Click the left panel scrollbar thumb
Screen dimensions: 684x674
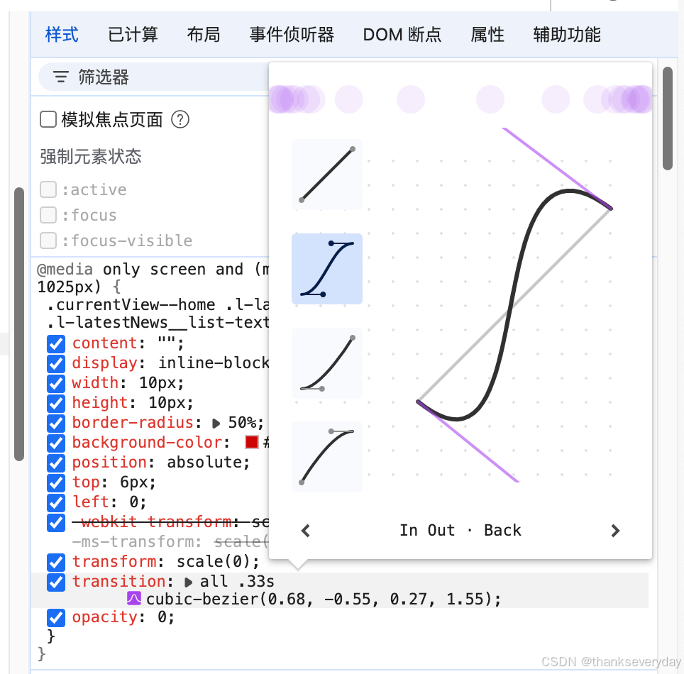click(18, 324)
